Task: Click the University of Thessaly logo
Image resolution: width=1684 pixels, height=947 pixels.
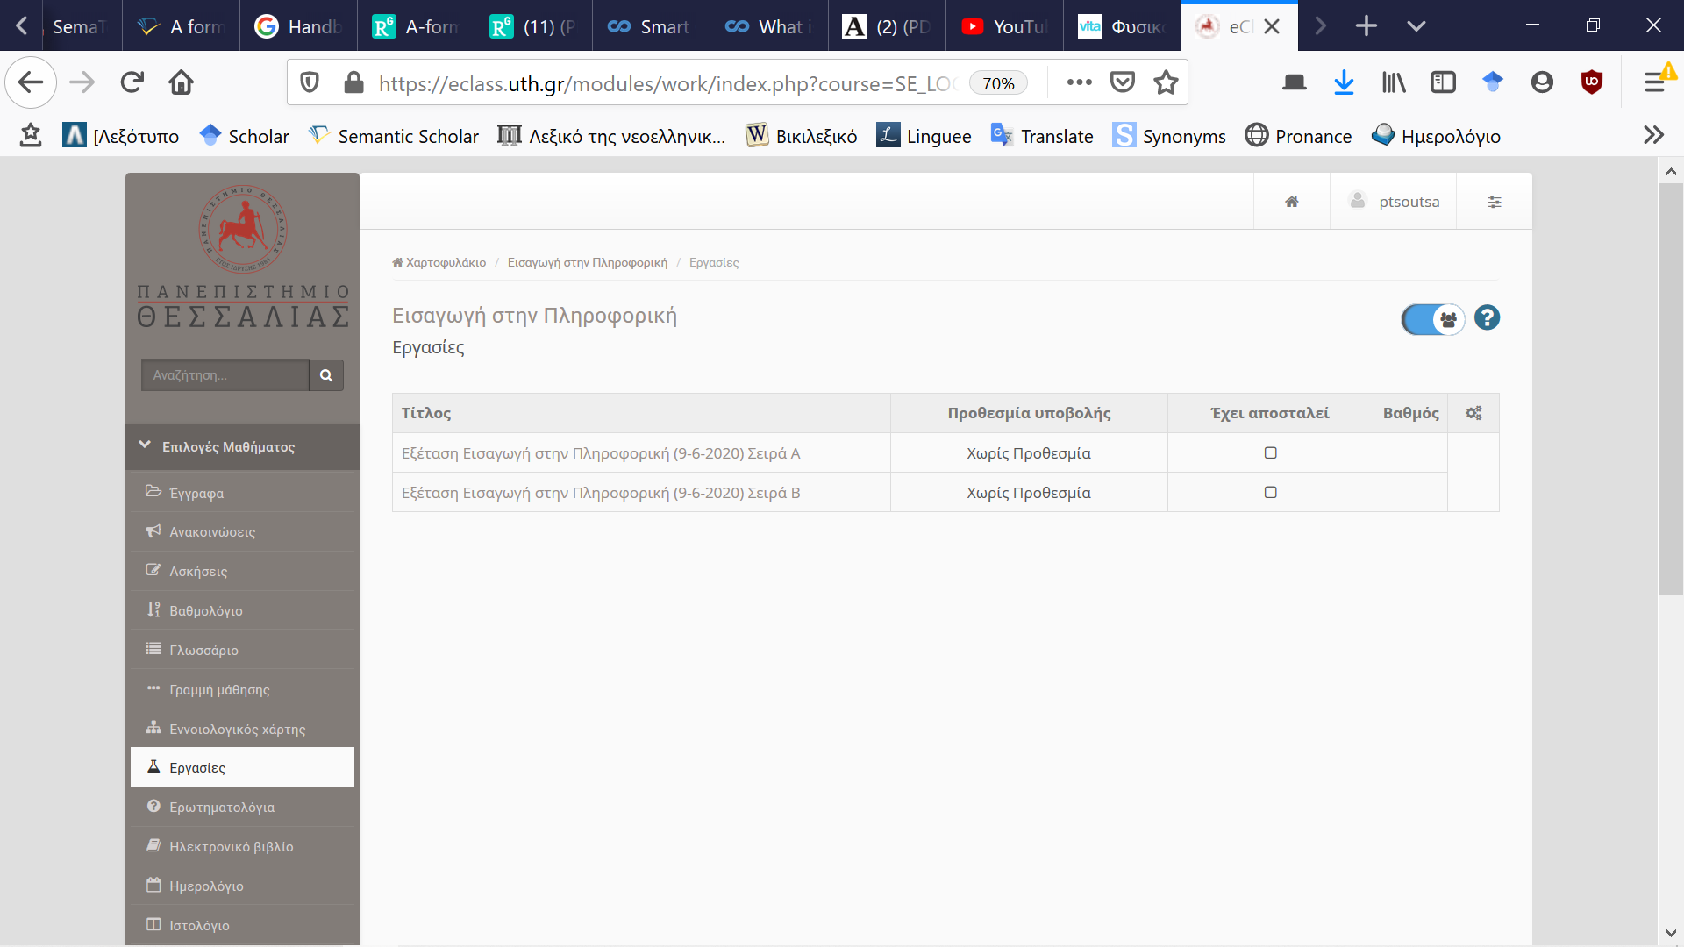Action: coord(242,257)
